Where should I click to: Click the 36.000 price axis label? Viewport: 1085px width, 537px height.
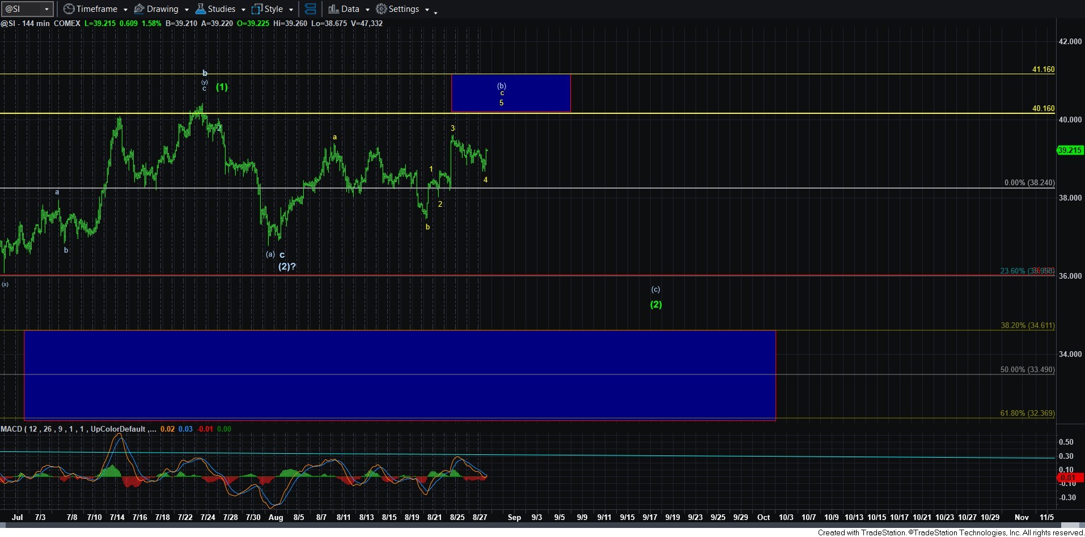[1070, 276]
